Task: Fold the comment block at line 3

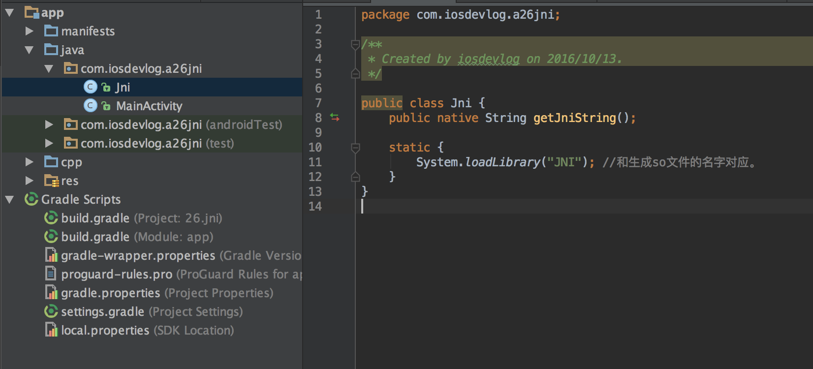Action: 355,45
